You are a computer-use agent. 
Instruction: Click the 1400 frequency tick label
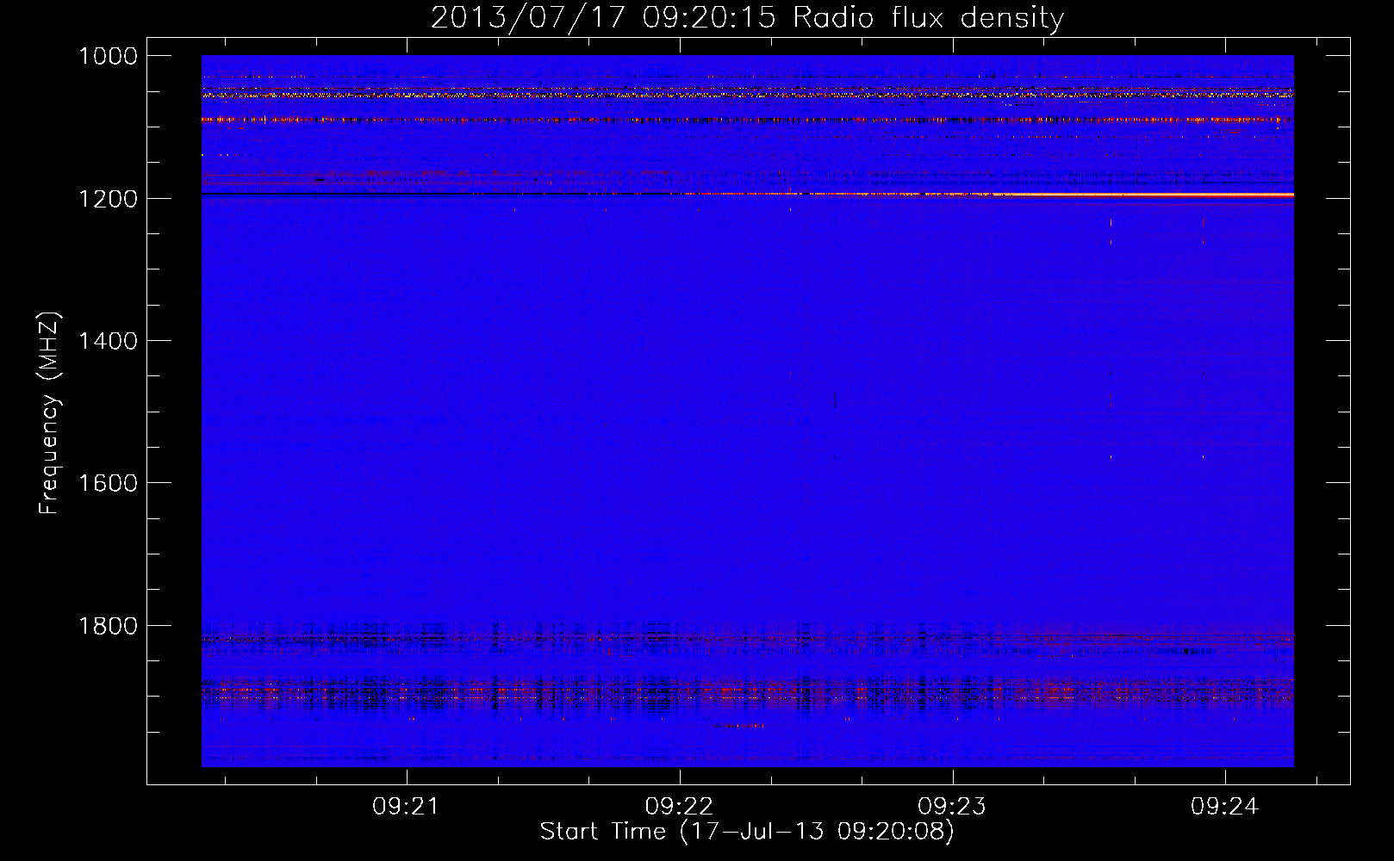point(108,341)
